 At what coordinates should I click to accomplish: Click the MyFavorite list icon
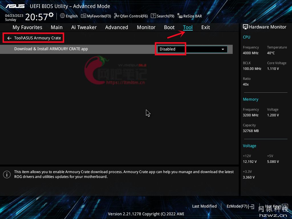click(84, 16)
